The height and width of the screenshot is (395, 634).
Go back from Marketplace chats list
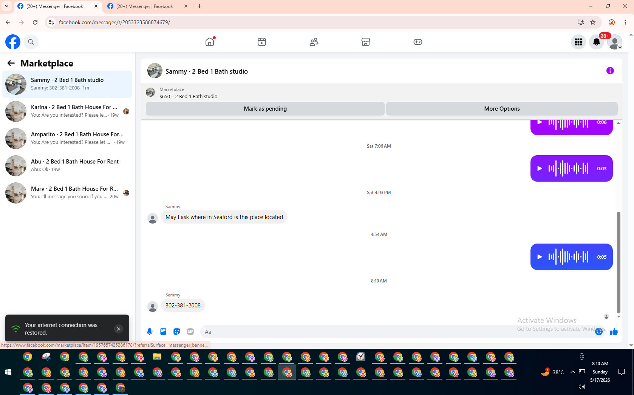11,63
